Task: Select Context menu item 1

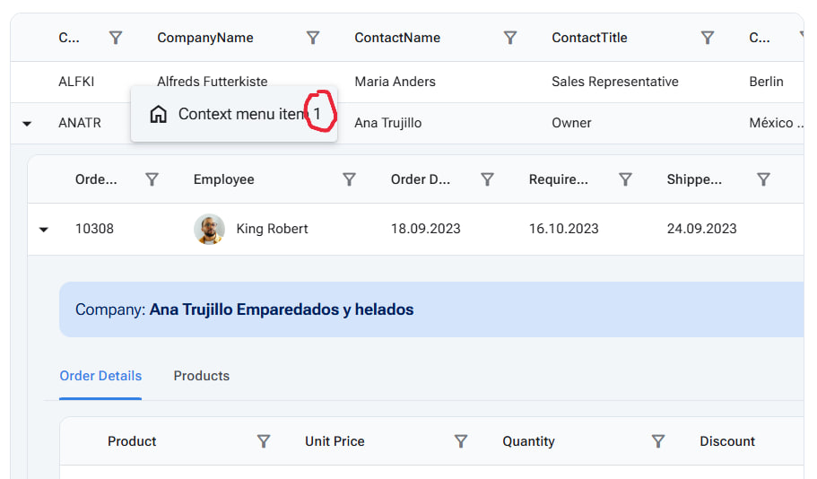Action: click(x=242, y=114)
